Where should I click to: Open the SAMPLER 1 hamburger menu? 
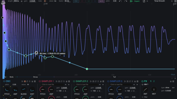[69, 81]
